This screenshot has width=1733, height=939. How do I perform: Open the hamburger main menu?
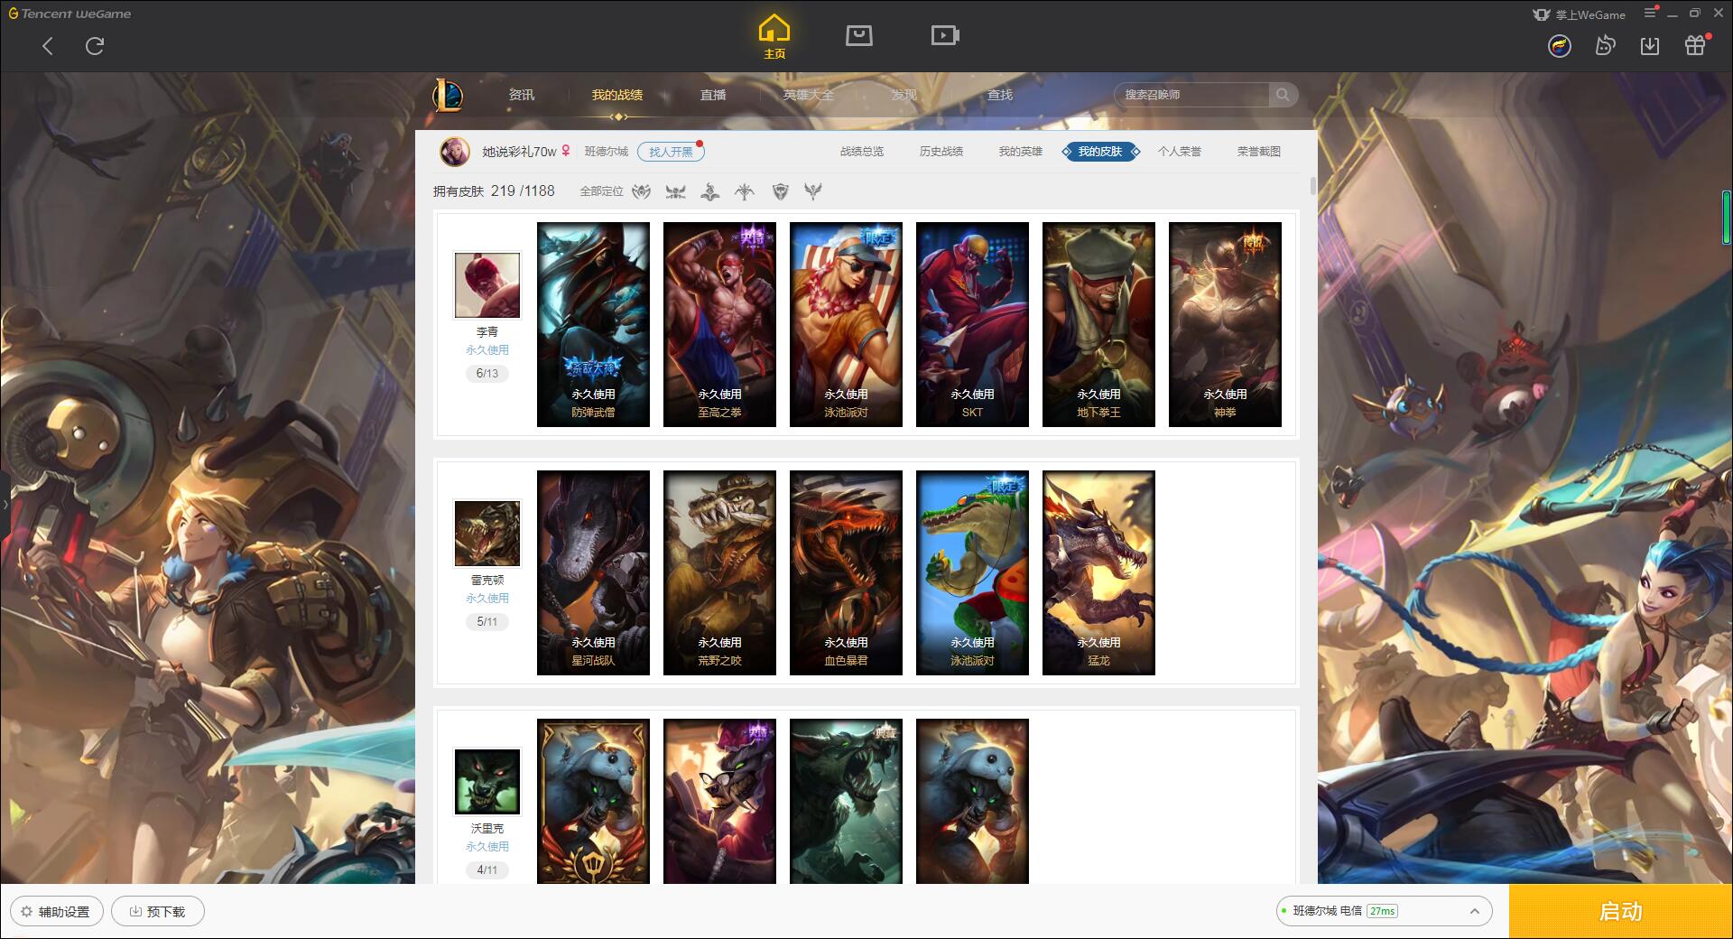[1650, 13]
